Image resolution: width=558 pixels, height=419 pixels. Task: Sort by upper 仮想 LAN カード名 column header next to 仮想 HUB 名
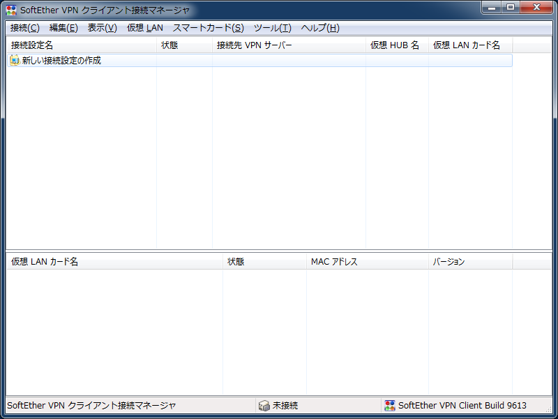tap(470, 45)
